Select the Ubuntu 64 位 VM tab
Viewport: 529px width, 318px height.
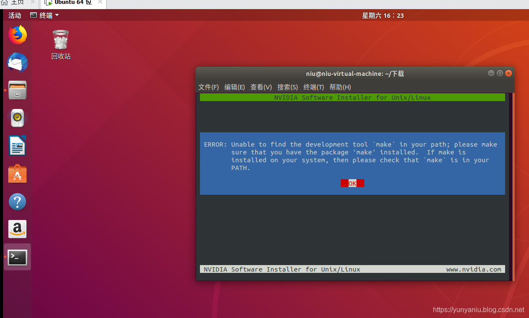pos(73,3)
